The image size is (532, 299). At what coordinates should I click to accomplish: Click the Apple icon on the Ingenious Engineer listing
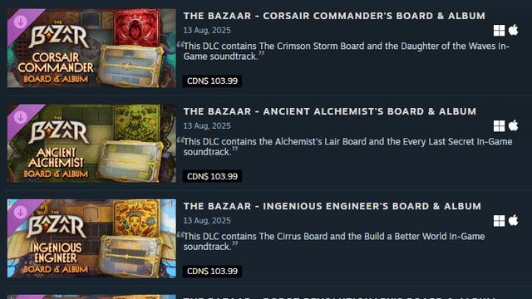[514, 220]
